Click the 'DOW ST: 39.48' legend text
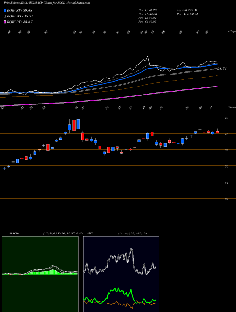This screenshot has width=236, height=312. 19,10
